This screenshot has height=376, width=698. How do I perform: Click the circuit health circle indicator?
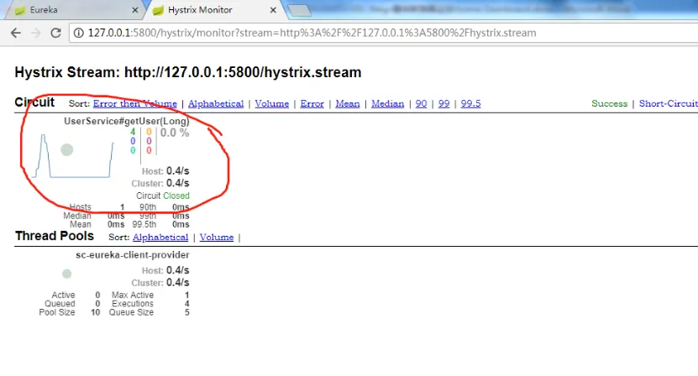coord(66,150)
